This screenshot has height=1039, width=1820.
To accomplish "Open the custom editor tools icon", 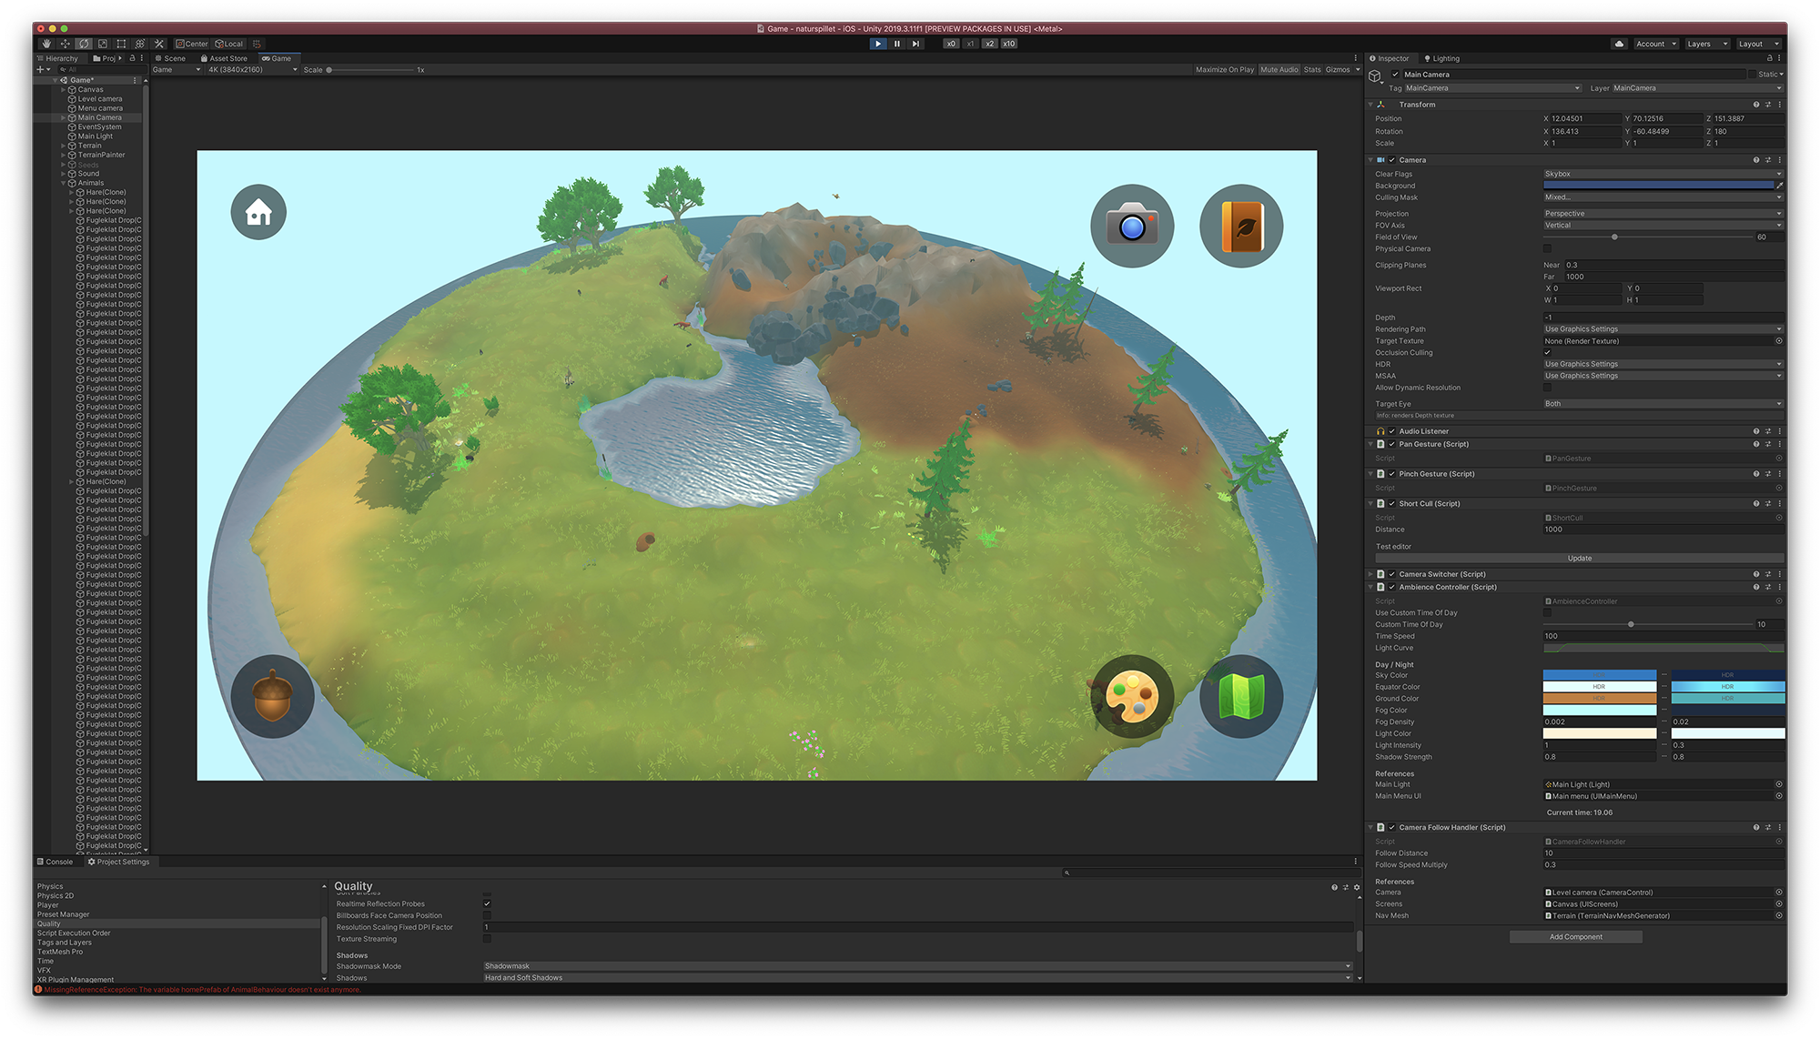I will [159, 44].
